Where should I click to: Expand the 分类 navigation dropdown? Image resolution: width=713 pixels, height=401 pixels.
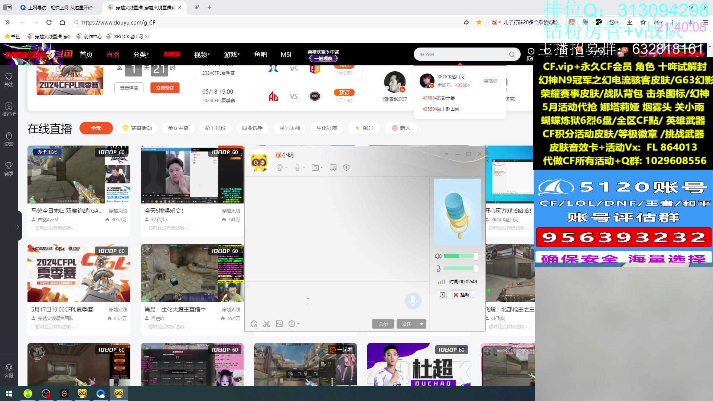pyautogui.click(x=141, y=55)
